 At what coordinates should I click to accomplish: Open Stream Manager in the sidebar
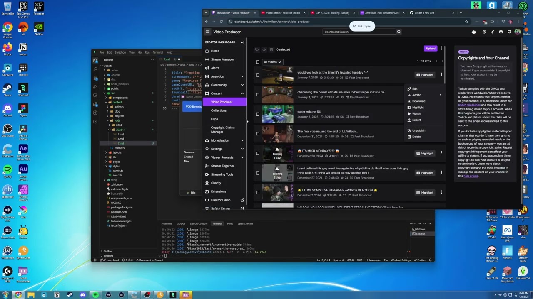(222, 59)
